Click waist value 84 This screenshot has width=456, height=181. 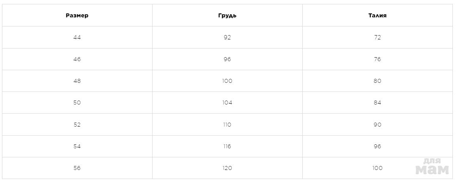click(377, 103)
